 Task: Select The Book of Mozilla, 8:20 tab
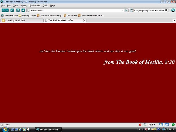[65, 20]
